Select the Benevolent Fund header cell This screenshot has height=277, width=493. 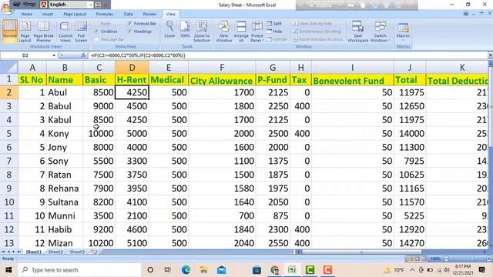coord(353,80)
